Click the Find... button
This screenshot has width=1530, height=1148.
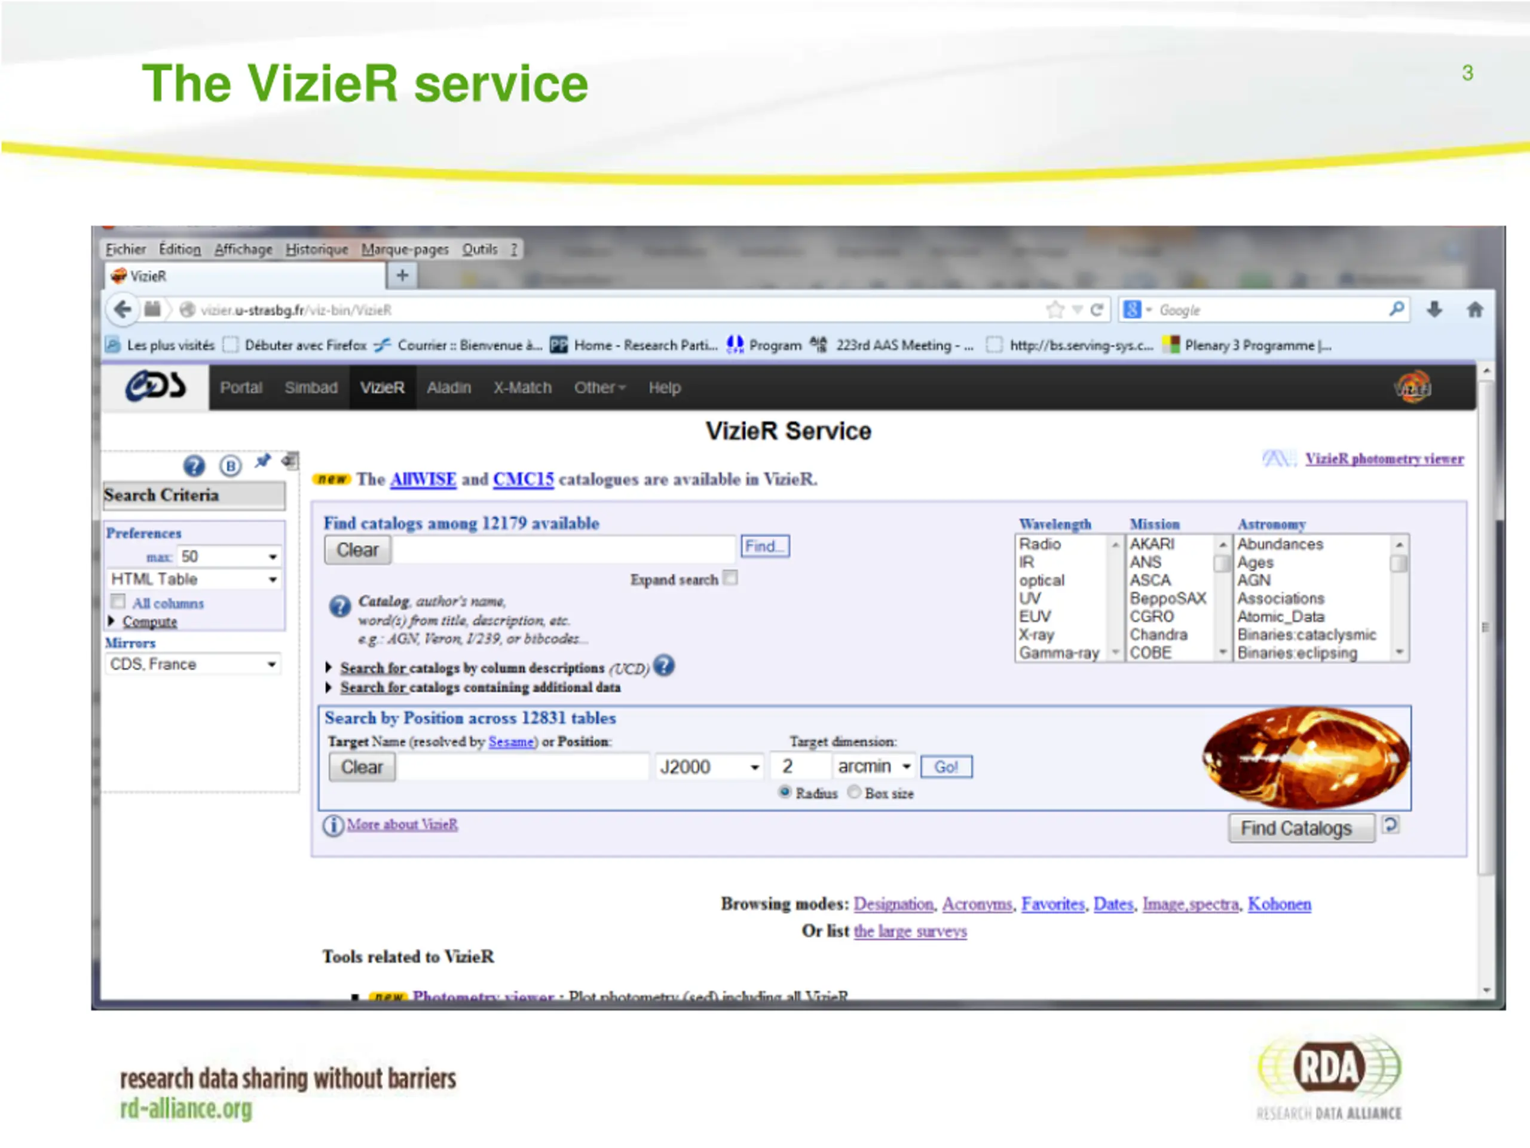(x=765, y=546)
